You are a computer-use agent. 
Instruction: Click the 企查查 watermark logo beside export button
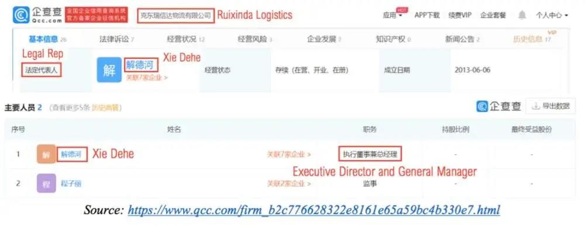[x=499, y=106]
